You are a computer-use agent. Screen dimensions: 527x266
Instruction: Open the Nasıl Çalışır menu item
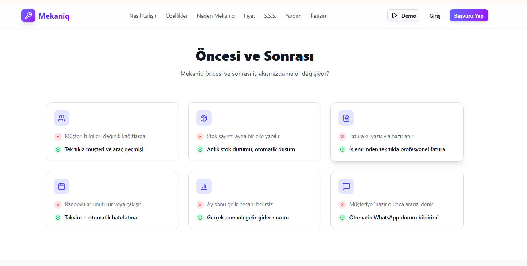click(x=143, y=16)
